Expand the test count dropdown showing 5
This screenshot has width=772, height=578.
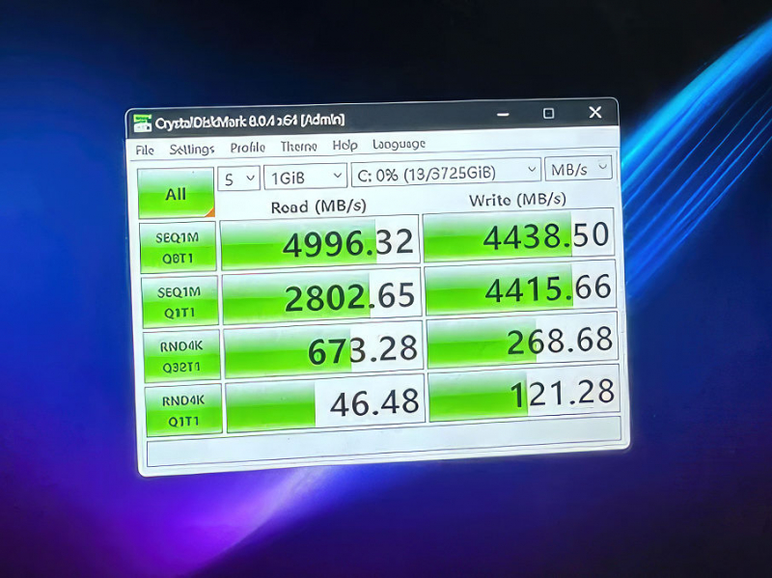pyautogui.click(x=239, y=179)
